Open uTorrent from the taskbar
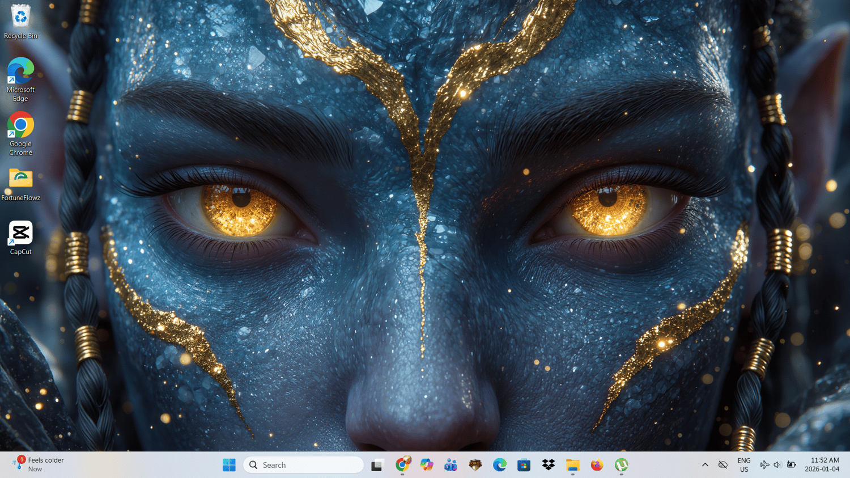This screenshot has width=850, height=478. click(x=622, y=465)
